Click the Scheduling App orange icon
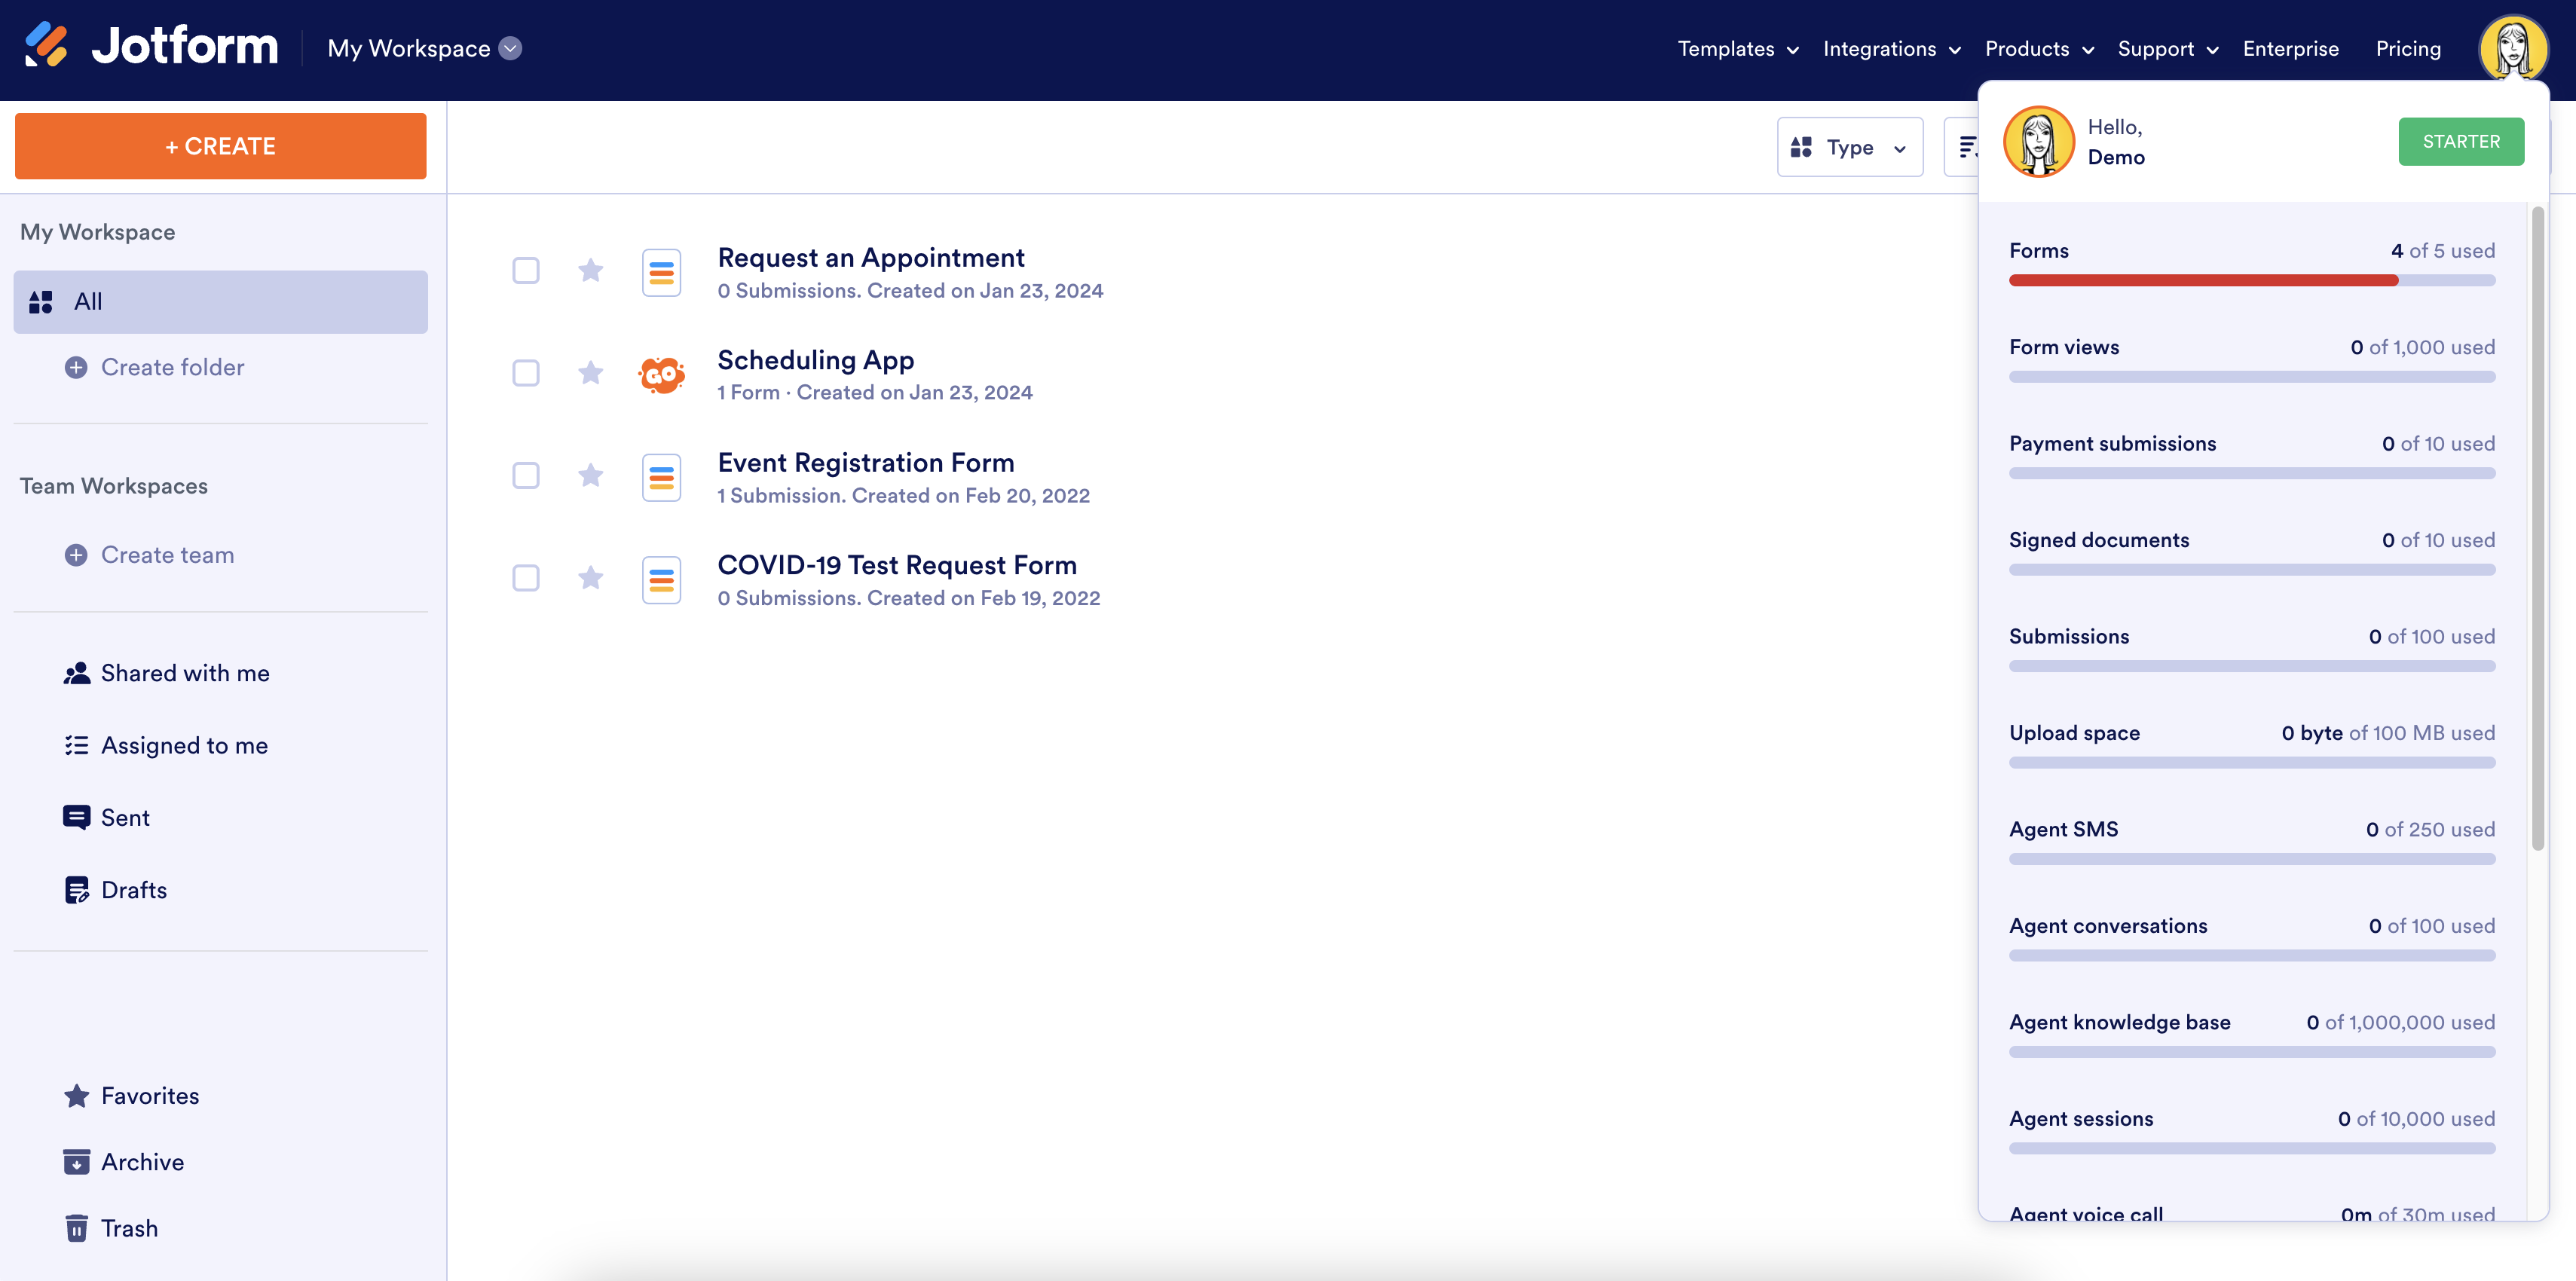Image resolution: width=2576 pixels, height=1281 pixels. coord(661,375)
